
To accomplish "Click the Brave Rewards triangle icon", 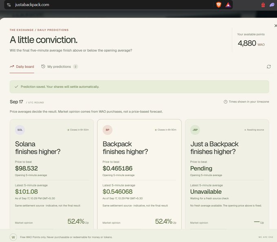I will pos(228,5).
